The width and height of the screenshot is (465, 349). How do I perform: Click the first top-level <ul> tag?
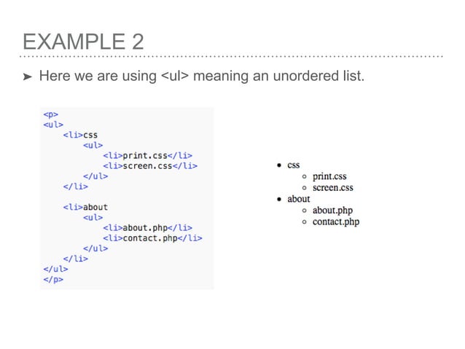pos(53,125)
